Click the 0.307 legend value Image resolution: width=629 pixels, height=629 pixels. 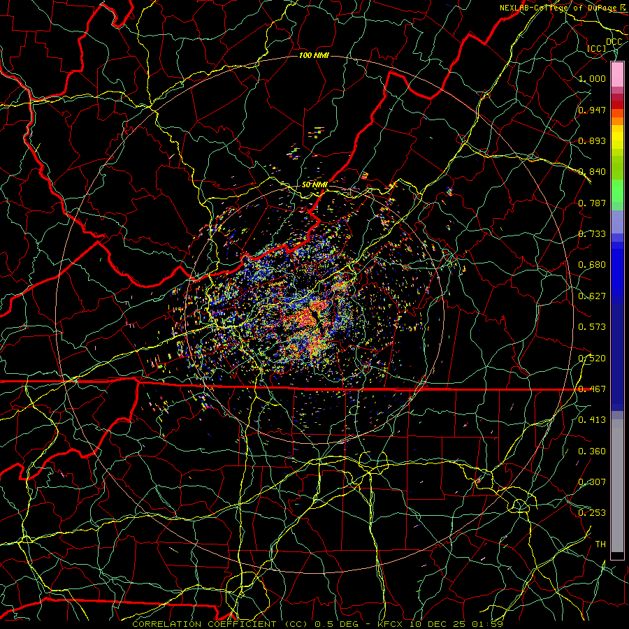(592, 482)
